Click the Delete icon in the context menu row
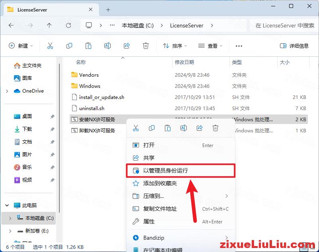The image size is (319, 252). pos(215,128)
